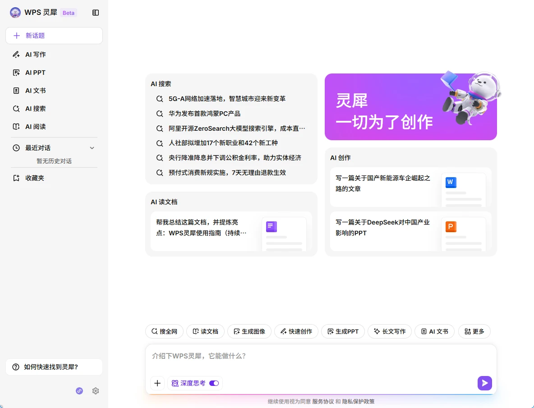Open settings via the gear icon
This screenshot has height=408, width=534.
click(x=96, y=391)
